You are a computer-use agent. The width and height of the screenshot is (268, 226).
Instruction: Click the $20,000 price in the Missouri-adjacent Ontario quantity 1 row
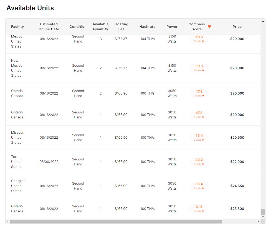pyautogui.click(x=237, y=115)
